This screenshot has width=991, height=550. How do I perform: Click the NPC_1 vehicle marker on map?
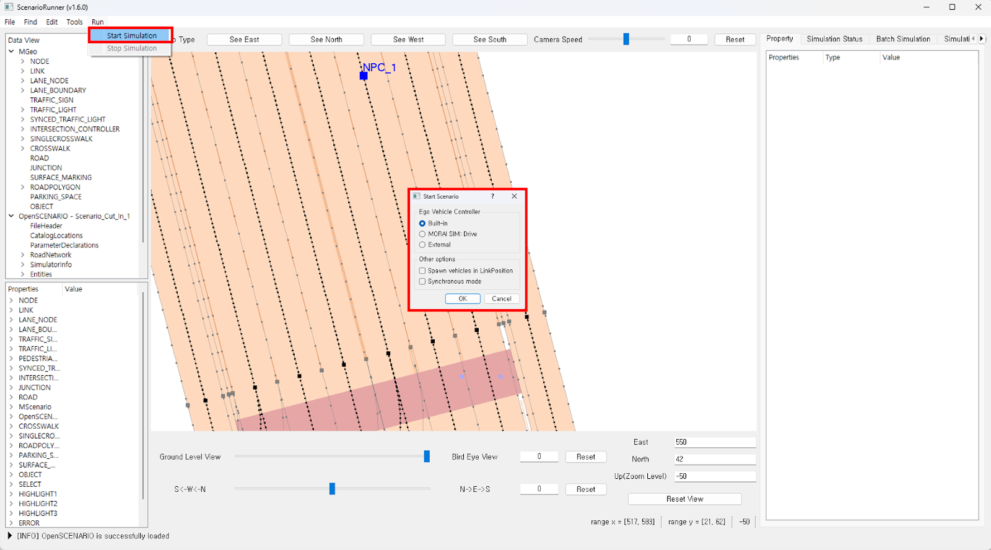(364, 76)
